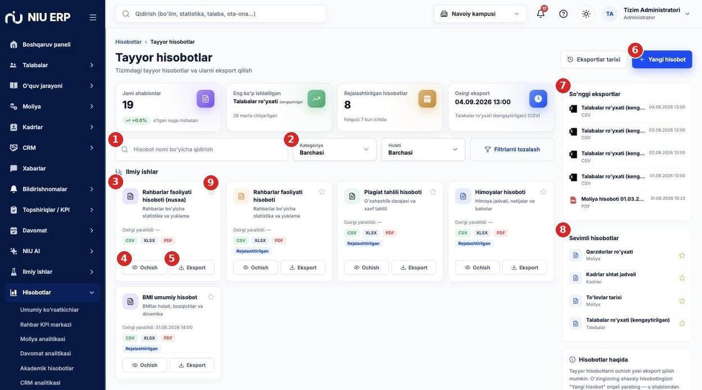Open the Eksportlar tarixi button
The width and height of the screenshot is (702, 390).
tap(594, 59)
